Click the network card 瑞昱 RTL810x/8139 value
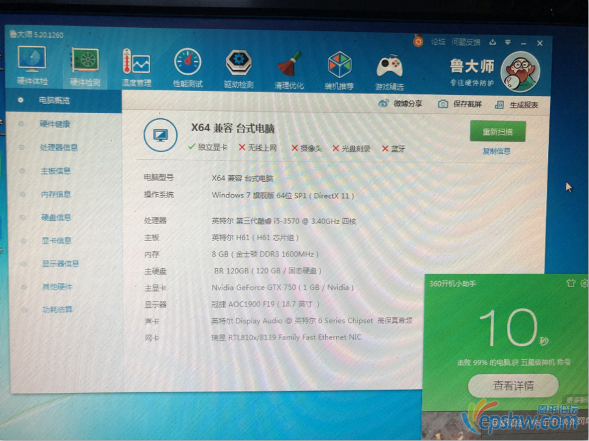The image size is (589, 441). pyautogui.click(x=286, y=337)
